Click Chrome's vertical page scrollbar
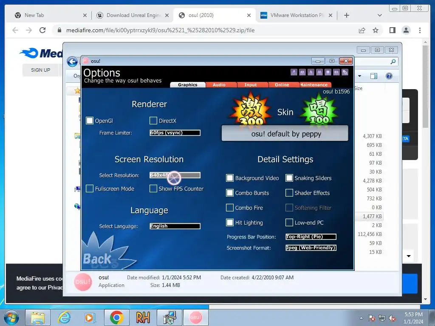 pos(426,87)
